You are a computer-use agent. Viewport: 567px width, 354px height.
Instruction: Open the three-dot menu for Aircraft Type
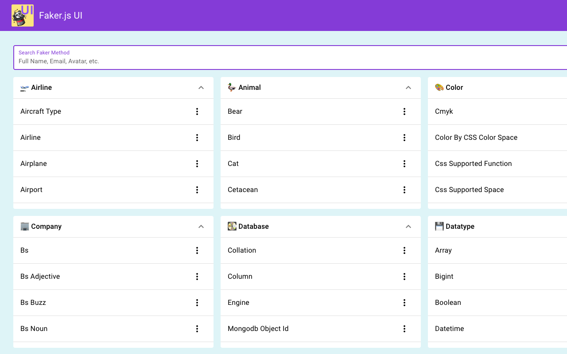tap(197, 112)
